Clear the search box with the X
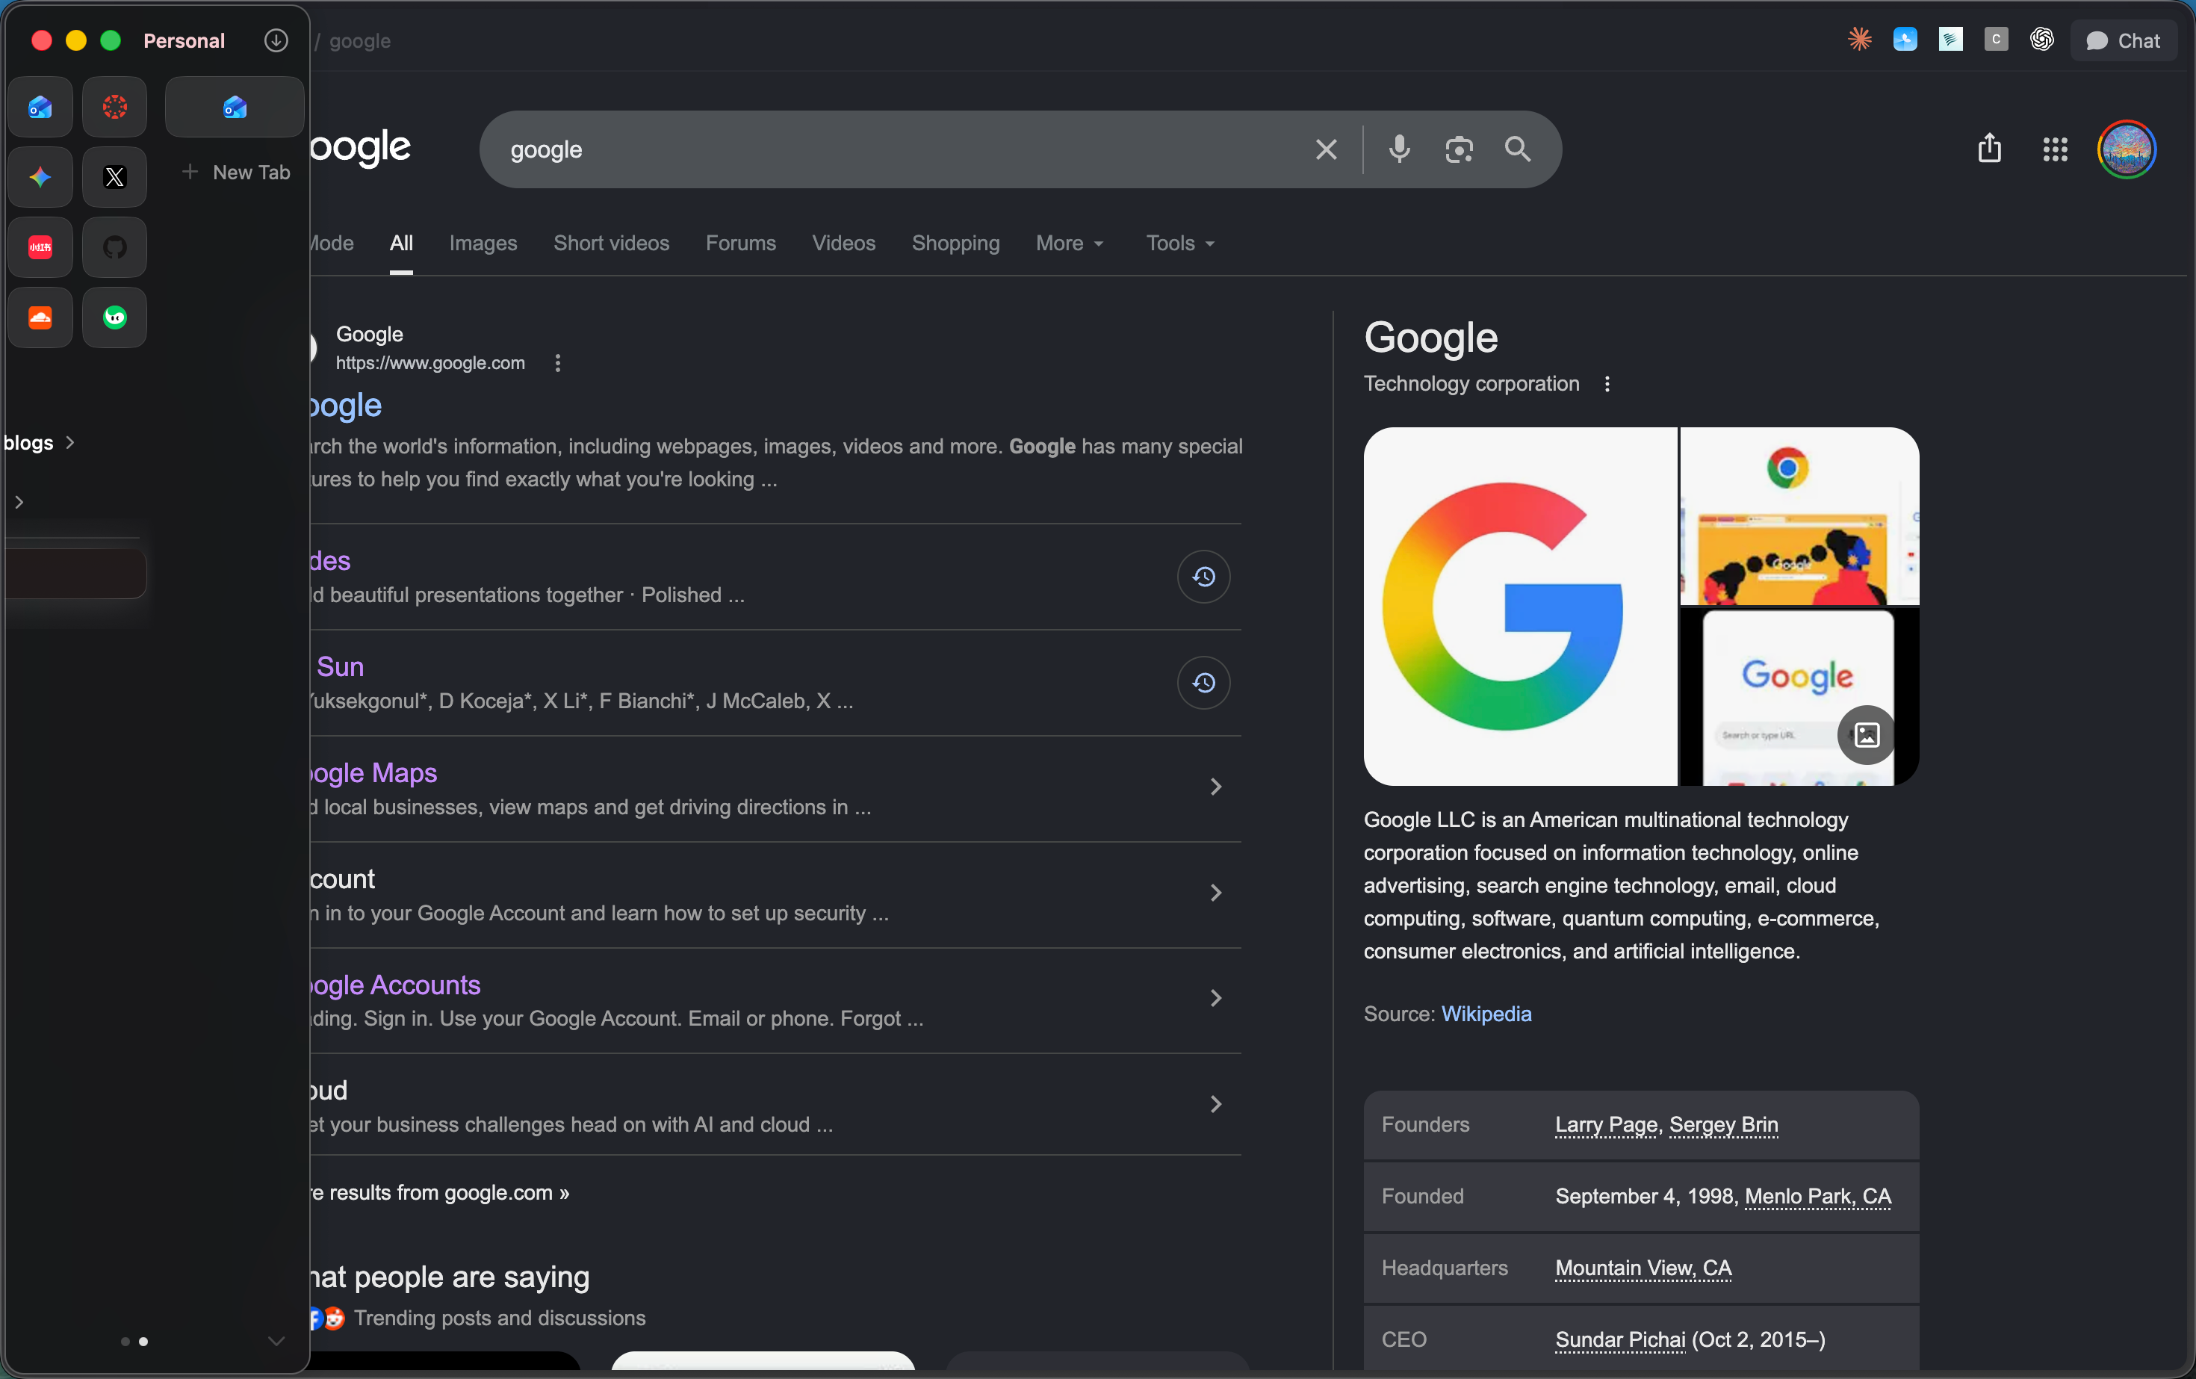The height and width of the screenshot is (1379, 2196). point(1326,149)
